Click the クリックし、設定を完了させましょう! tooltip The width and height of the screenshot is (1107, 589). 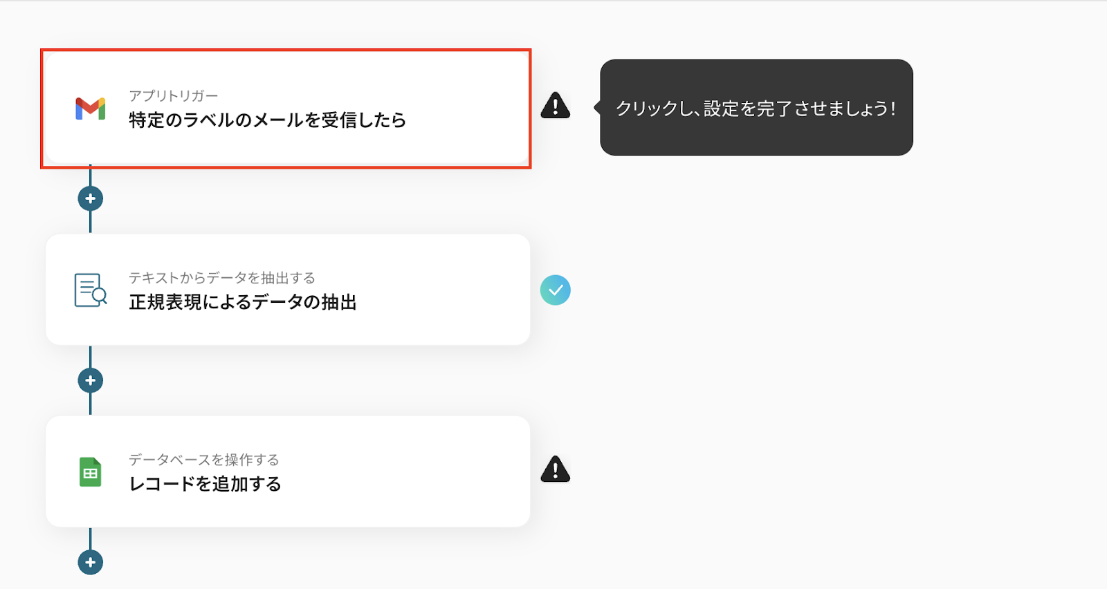pos(756,108)
